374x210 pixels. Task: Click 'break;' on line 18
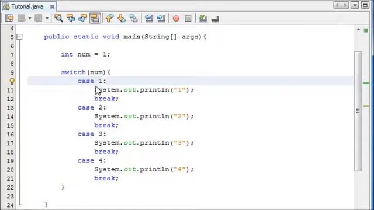click(x=106, y=152)
